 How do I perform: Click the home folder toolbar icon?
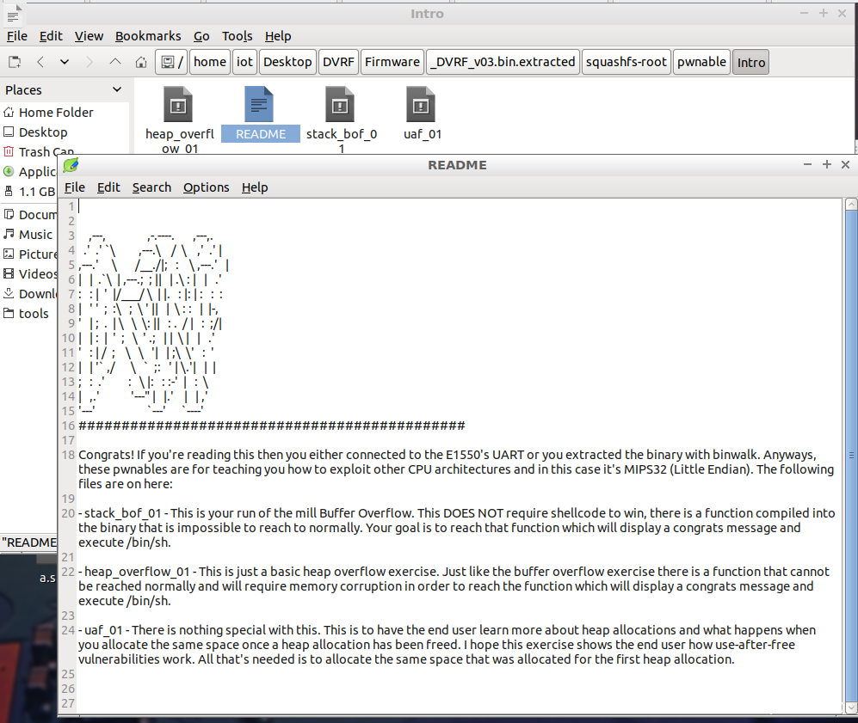pyautogui.click(x=140, y=62)
